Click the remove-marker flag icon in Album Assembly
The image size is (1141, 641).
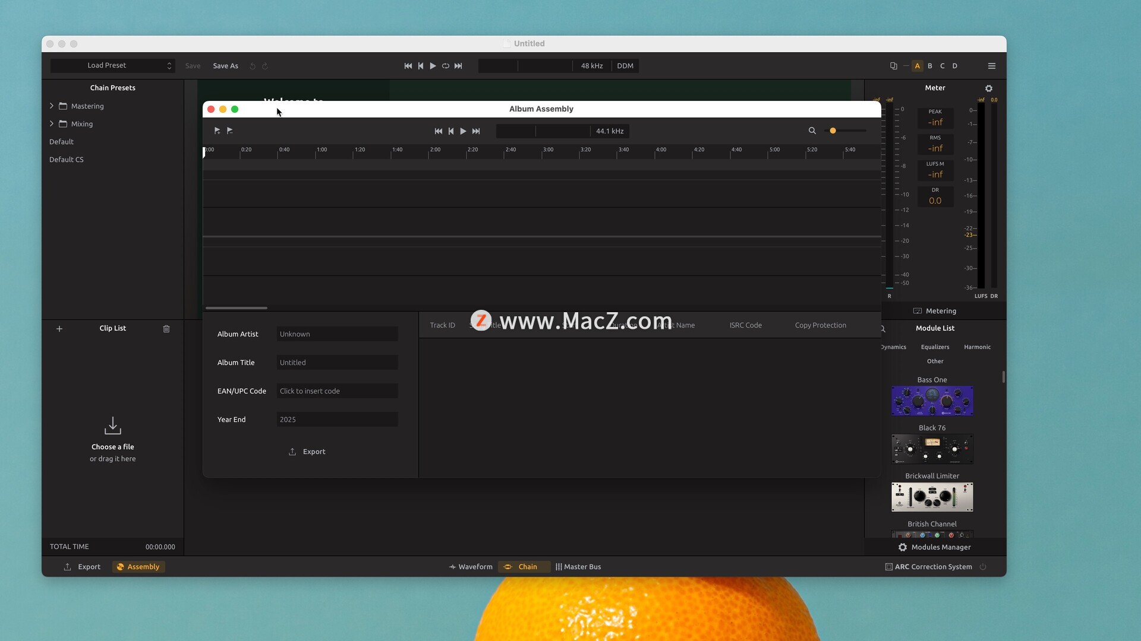pyautogui.click(x=230, y=131)
